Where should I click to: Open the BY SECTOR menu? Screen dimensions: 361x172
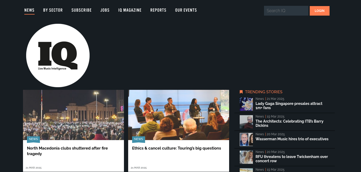[53, 10]
